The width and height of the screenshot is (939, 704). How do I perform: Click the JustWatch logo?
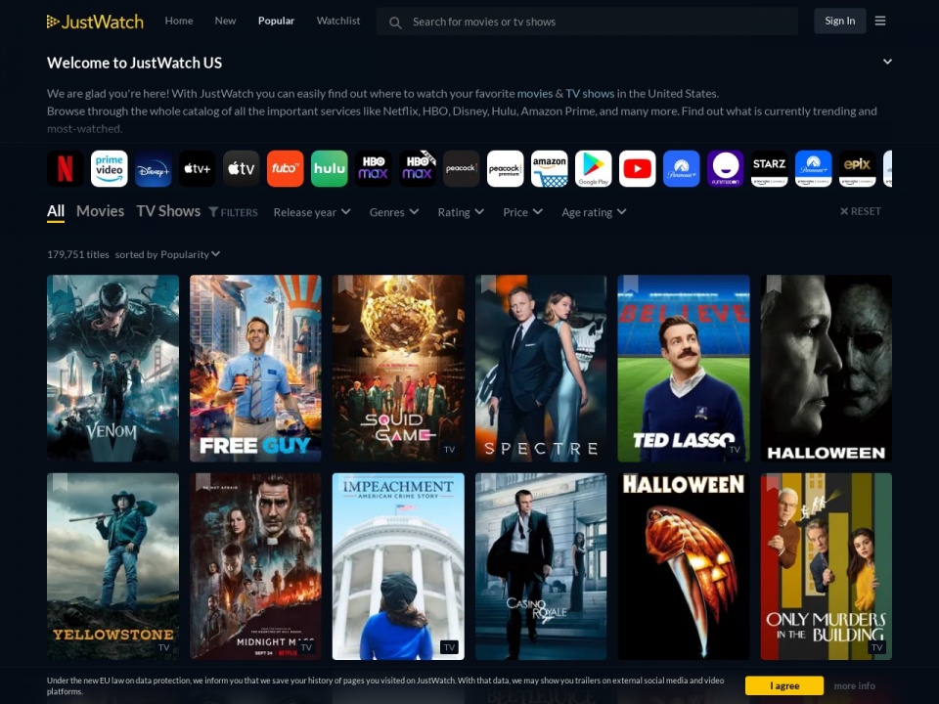(x=95, y=22)
